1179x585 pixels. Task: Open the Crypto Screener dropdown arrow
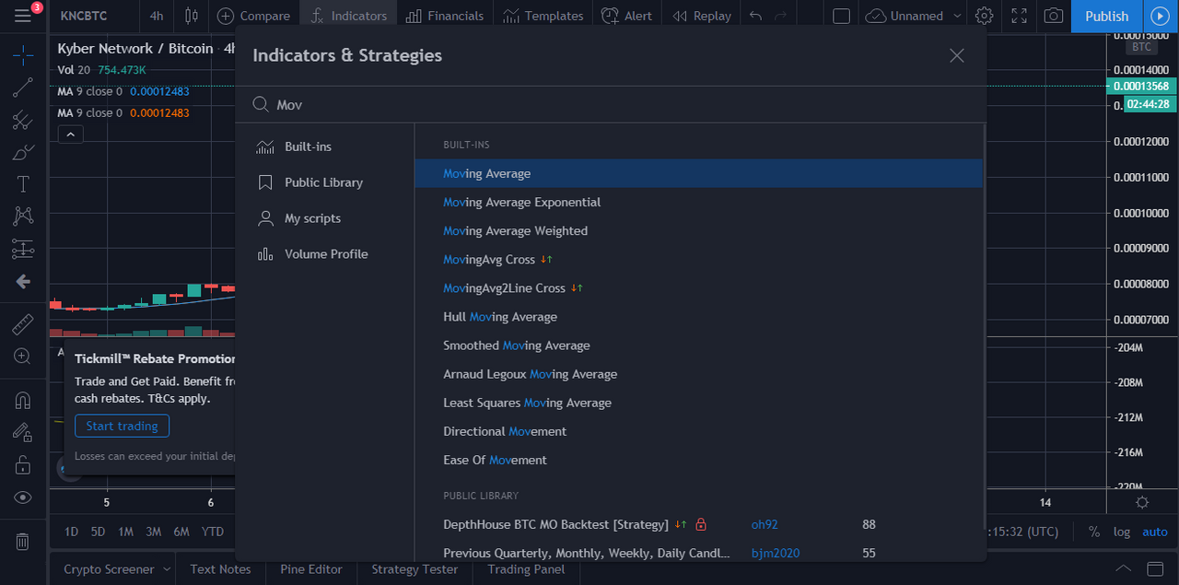tap(167, 569)
